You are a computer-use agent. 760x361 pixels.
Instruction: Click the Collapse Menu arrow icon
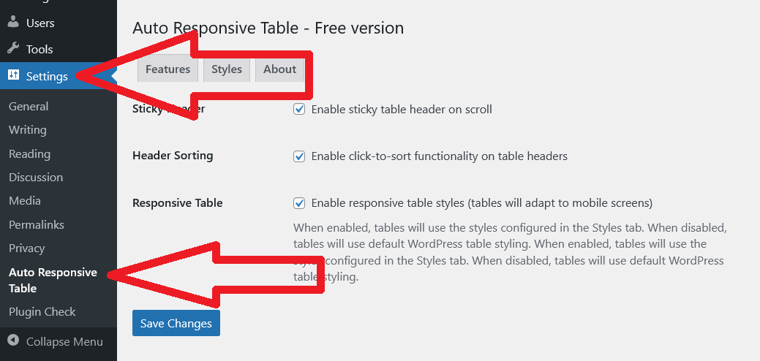[x=14, y=341]
